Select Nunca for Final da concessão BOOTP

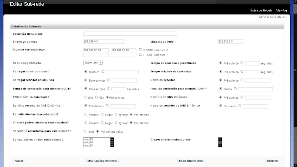tap(220, 89)
